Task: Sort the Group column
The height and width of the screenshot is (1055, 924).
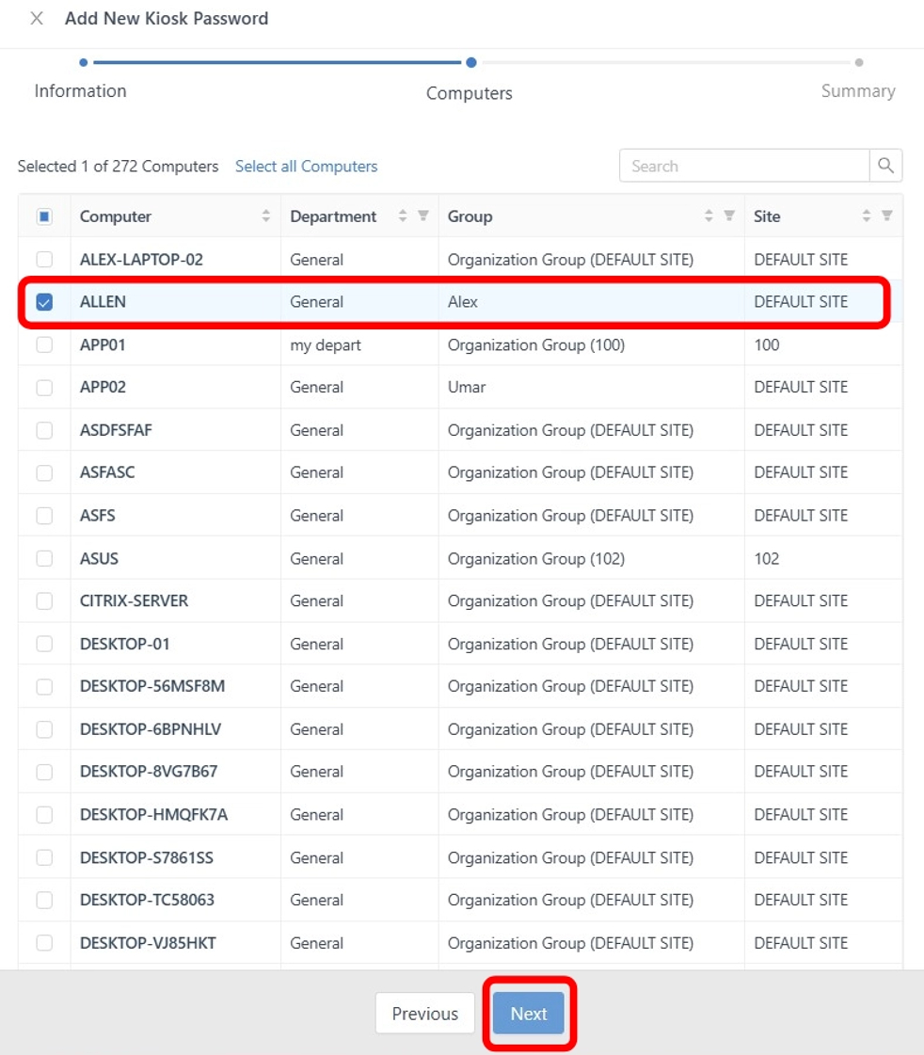Action: [709, 216]
